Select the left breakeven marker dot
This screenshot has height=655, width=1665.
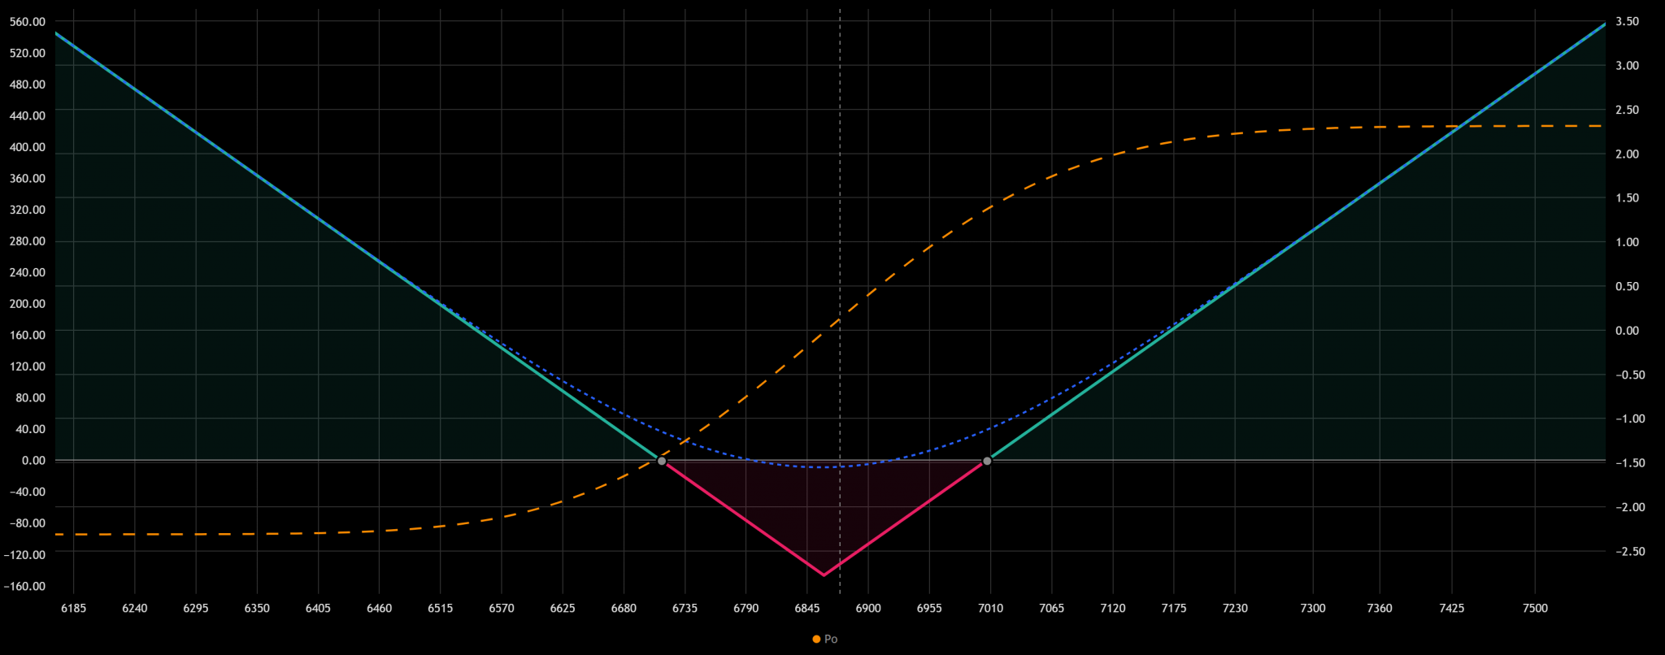(x=662, y=461)
